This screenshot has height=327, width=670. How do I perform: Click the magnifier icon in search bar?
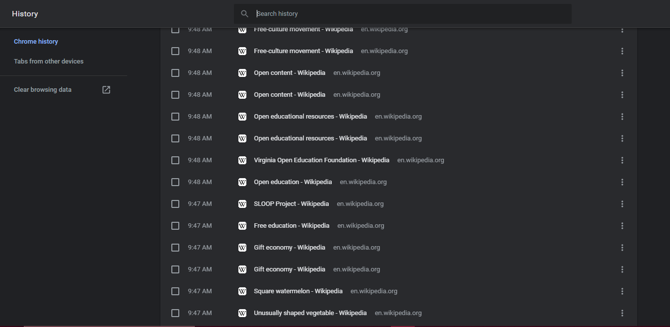(x=244, y=14)
